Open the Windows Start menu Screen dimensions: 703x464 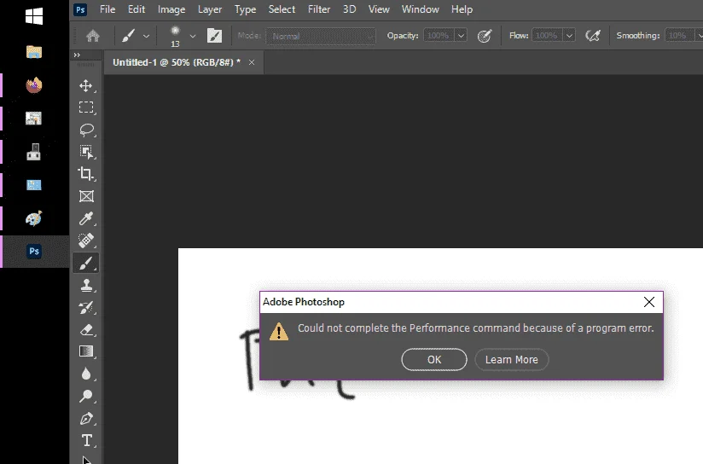pyautogui.click(x=34, y=16)
